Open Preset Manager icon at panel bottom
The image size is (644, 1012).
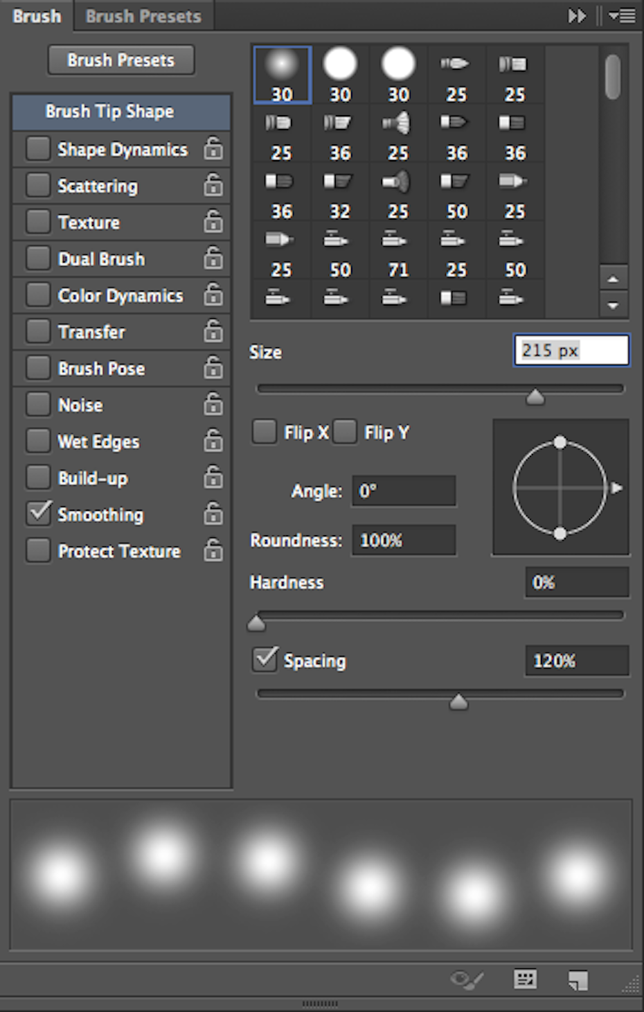coord(526,979)
